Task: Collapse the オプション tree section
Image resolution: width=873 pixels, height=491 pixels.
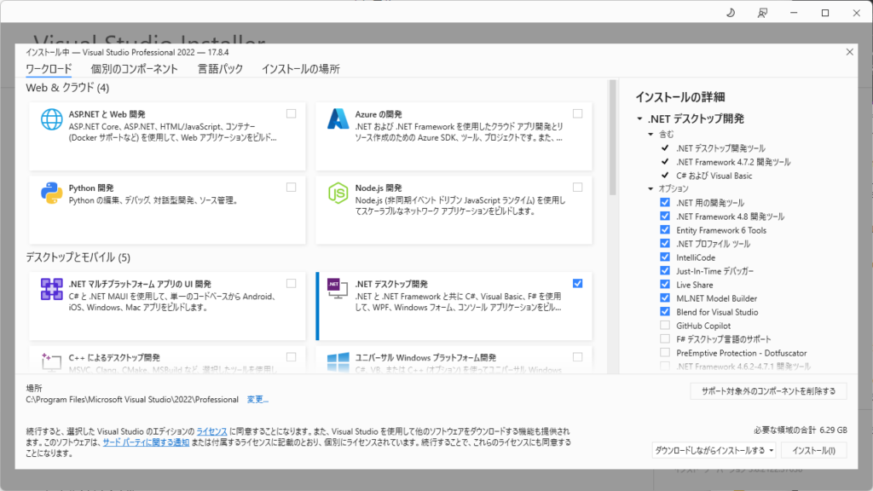Action: [651, 188]
